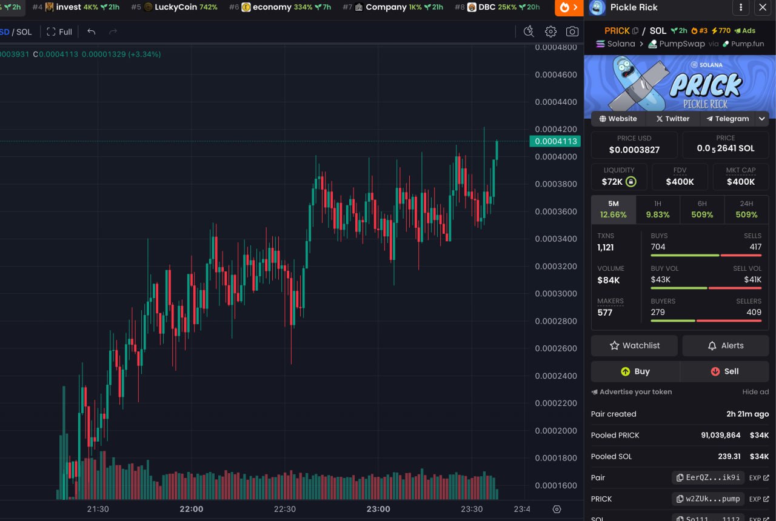Click the PRICE 2641 SOL box
This screenshot has width=776, height=521.
(725, 145)
